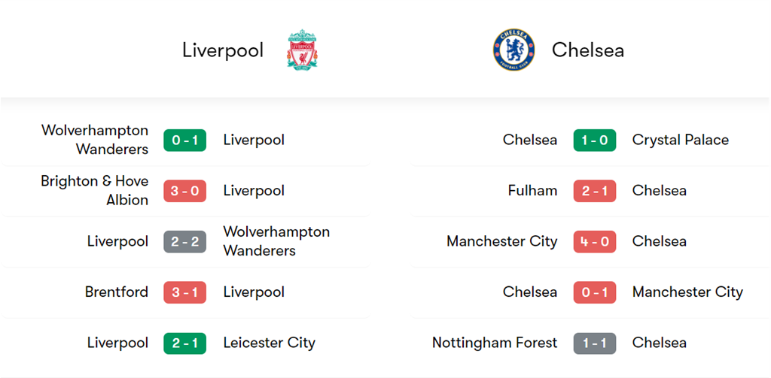Click Brighton & Hove Albion team name
Image resolution: width=771 pixels, height=378 pixels.
coord(95,191)
